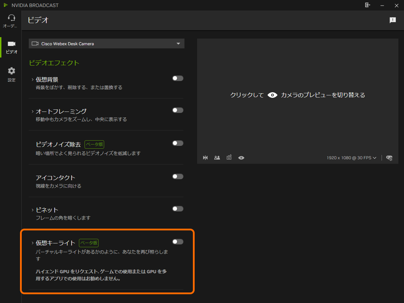The width and height of the screenshot is (404, 303).
Task: Take a snapshot of the camera preview
Action: [229, 158]
